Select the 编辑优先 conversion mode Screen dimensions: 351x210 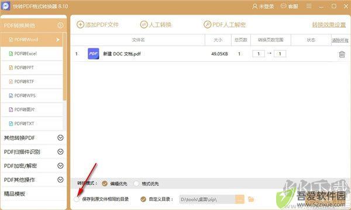point(105,183)
